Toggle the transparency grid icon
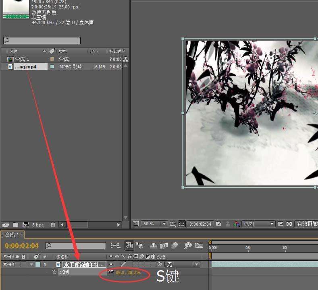This screenshot has width=318, height=290. click(x=289, y=224)
